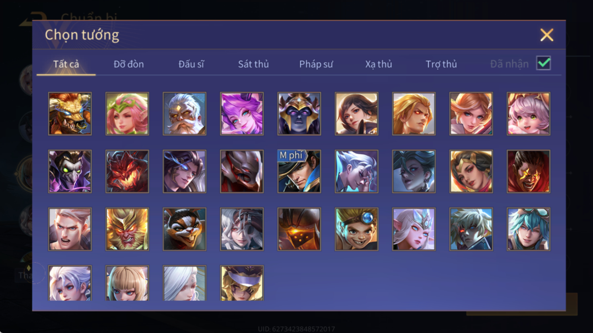The image size is (593, 333).
Task: Choose the dark gold-helmeted hero portrait
Action: tap(299, 114)
